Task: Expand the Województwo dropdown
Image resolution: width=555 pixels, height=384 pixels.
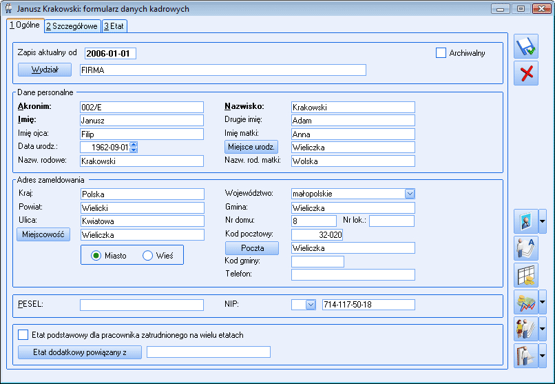Action: (410, 194)
